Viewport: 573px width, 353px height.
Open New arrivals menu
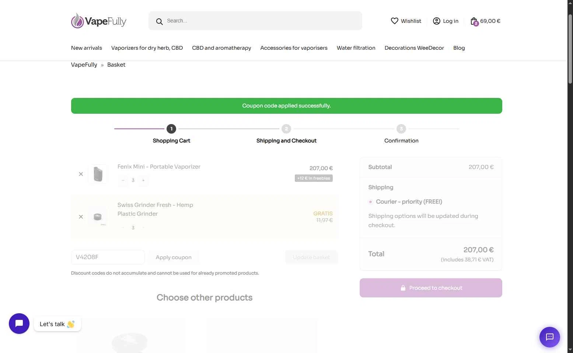tap(87, 48)
